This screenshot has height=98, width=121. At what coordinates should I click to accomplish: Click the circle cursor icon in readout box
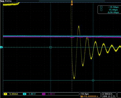[101, 10]
